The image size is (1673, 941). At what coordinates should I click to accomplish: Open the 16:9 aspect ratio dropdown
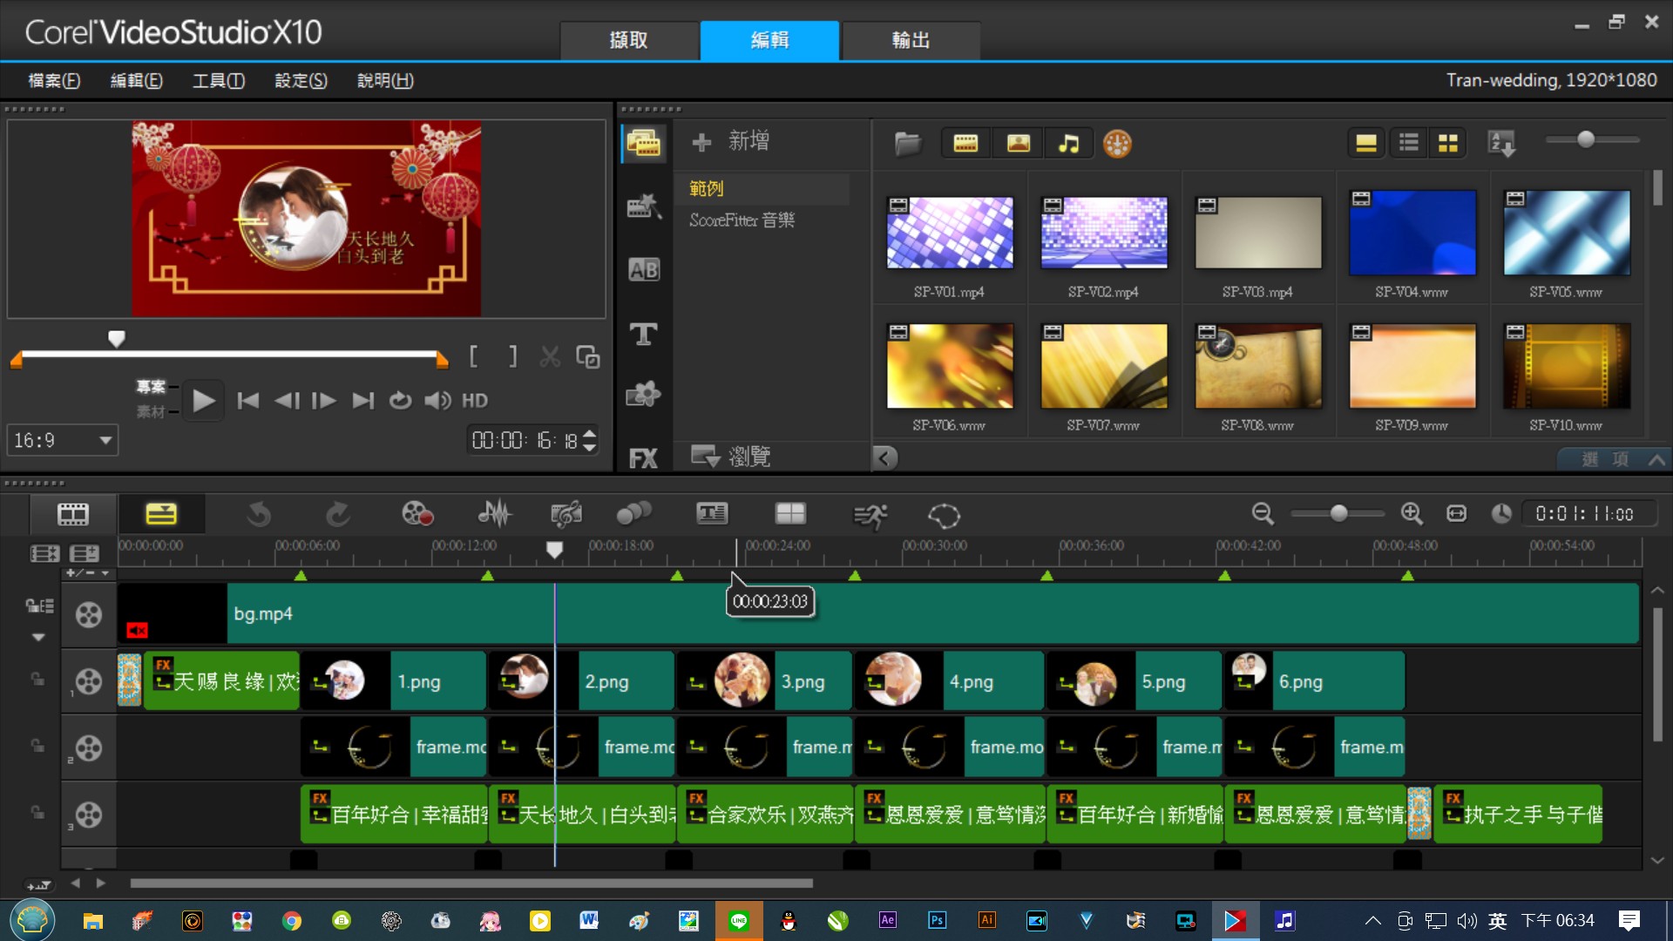pyautogui.click(x=63, y=440)
